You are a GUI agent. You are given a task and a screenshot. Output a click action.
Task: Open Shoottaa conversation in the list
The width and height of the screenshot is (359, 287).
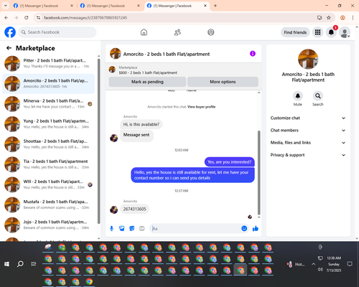[48, 144]
